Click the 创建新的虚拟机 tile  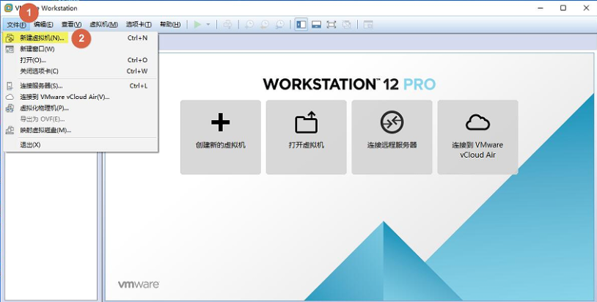pyautogui.click(x=221, y=137)
